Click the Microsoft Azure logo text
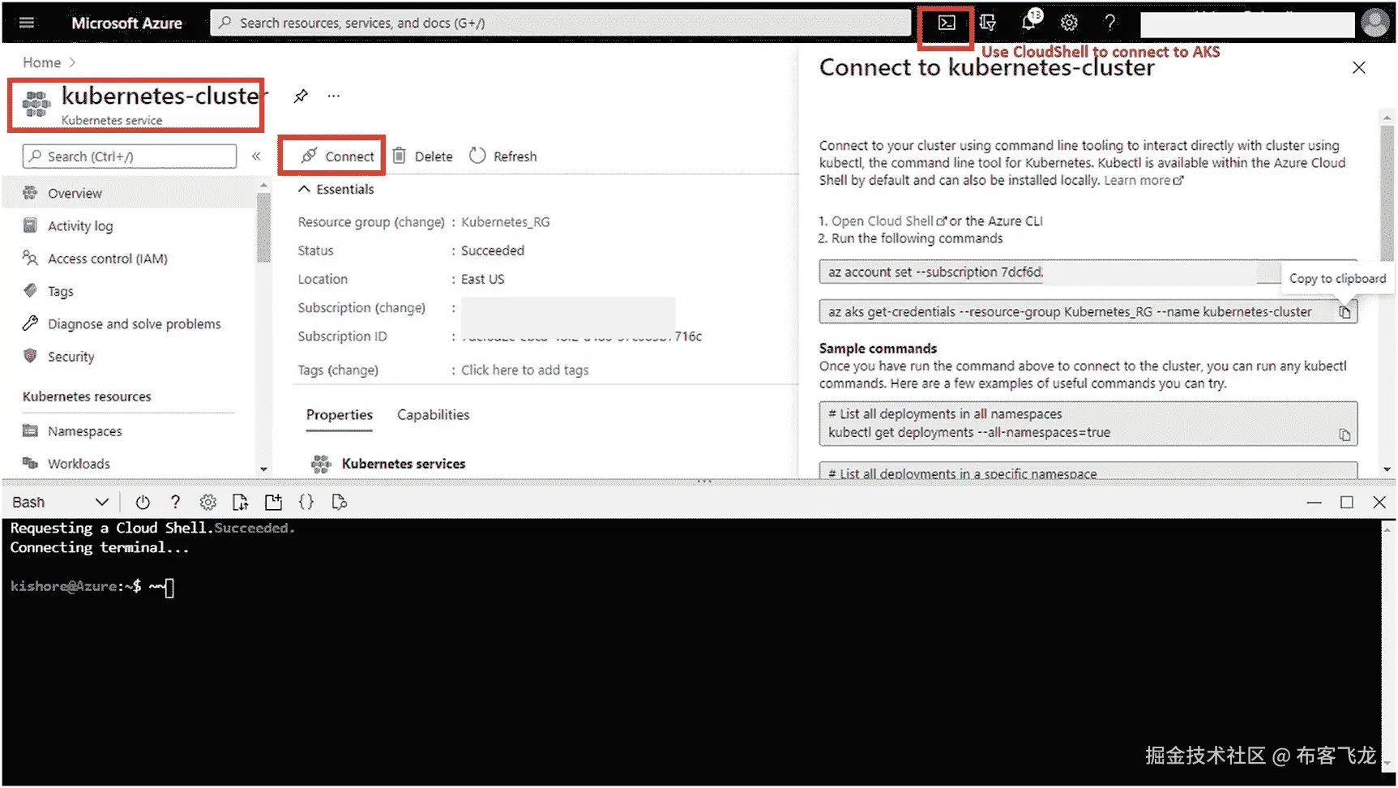 click(126, 23)
